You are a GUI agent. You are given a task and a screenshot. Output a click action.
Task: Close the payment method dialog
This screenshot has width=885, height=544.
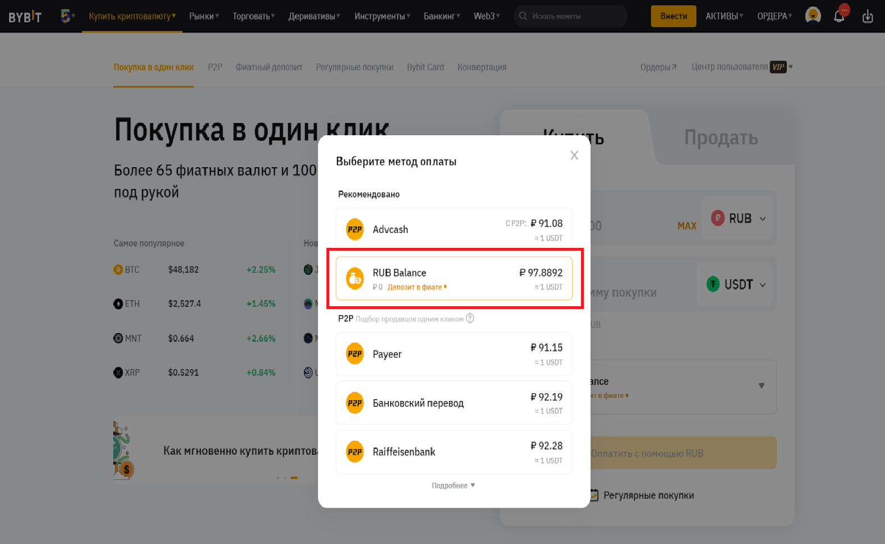(x=574, y=155)
